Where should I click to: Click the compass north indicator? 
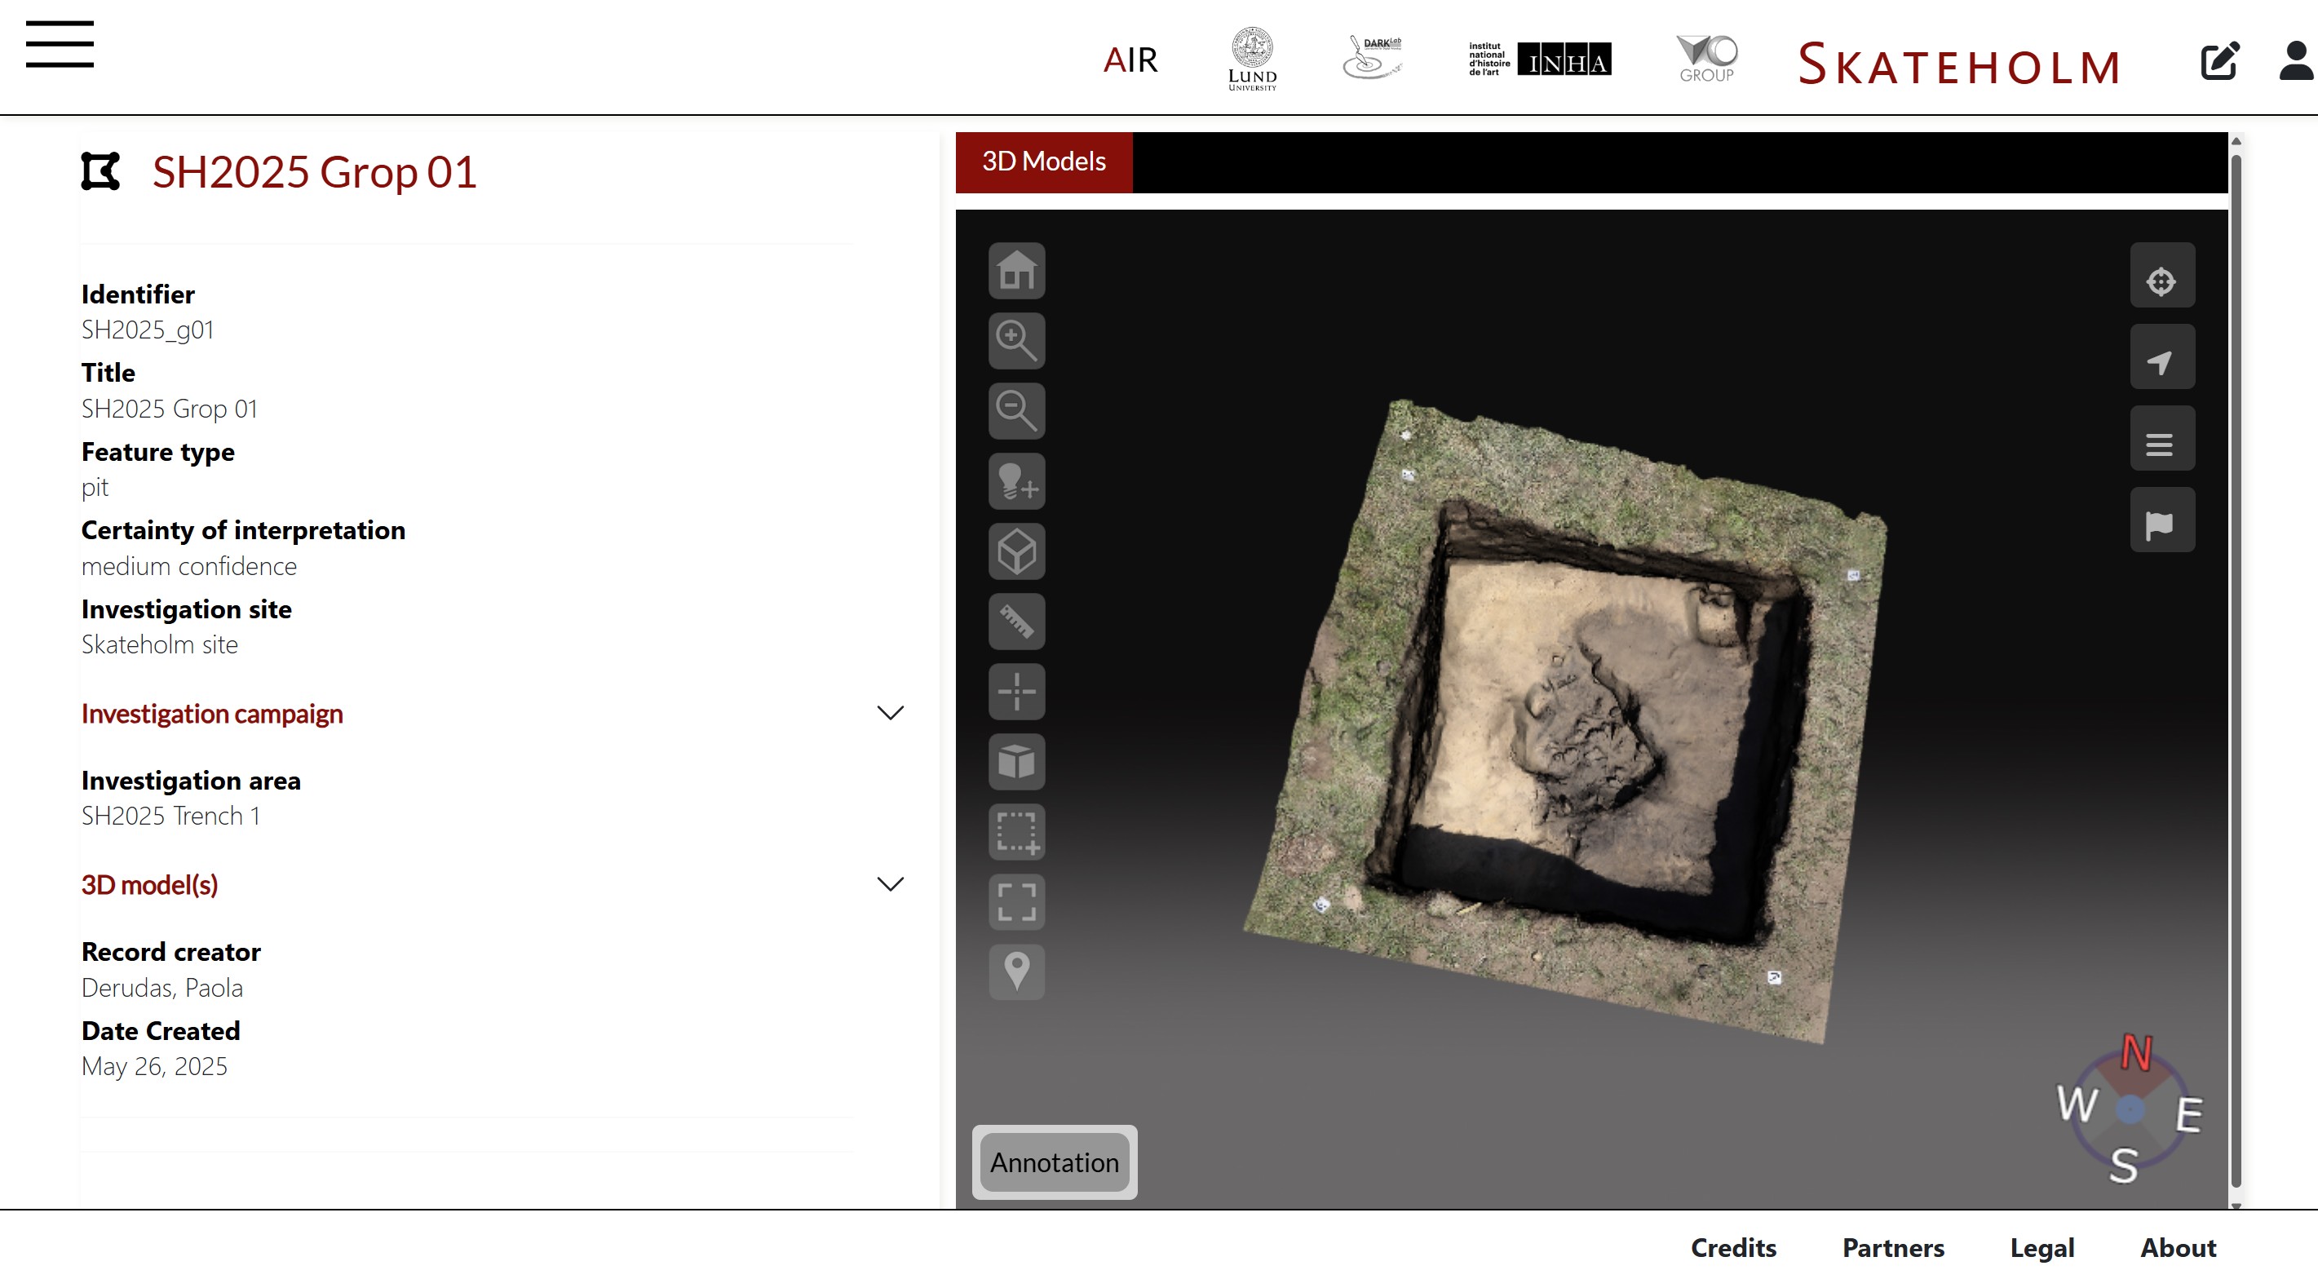pos(2136,1052)
